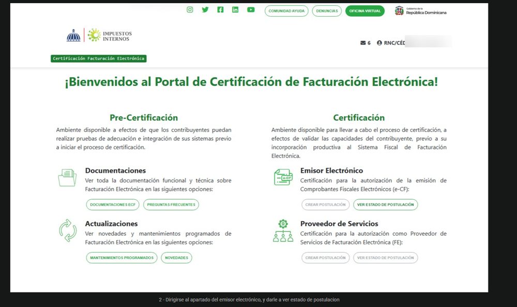
Task: Click the message count number 6
Action: [x=369, y=43]
